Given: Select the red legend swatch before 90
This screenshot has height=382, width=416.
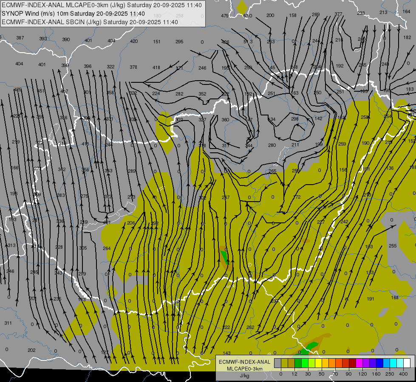Looking at the screenshot, I should [346, 363].
